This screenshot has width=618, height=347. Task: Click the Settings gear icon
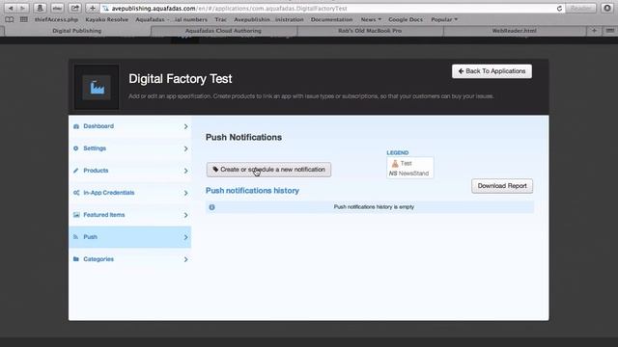tap(76, 148)
